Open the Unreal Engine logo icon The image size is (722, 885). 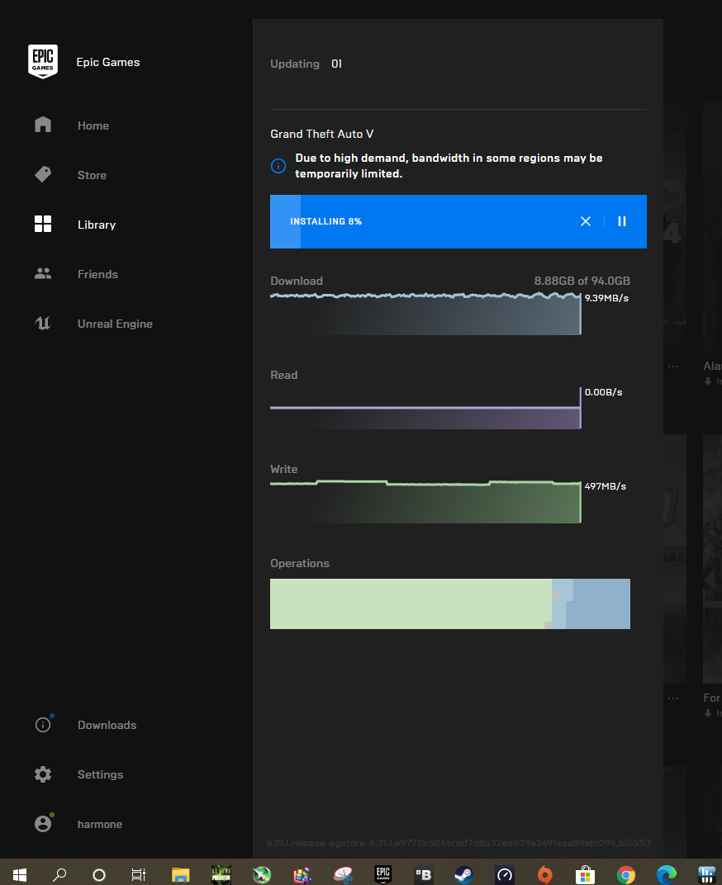coord(43,324)
